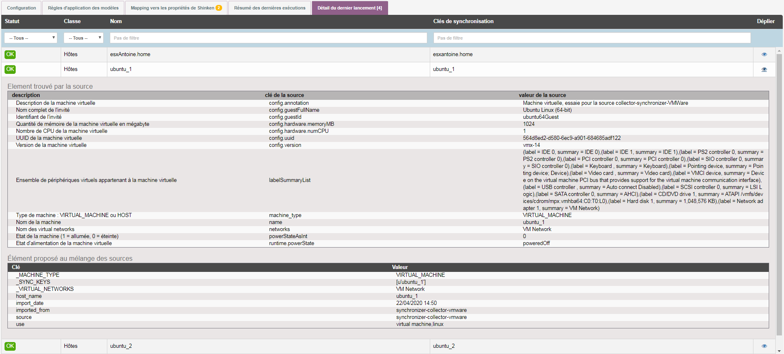Open Résumé des dernières exécutions tab
Viewport: 784px width, 354px height.
(x=270, y=8)
